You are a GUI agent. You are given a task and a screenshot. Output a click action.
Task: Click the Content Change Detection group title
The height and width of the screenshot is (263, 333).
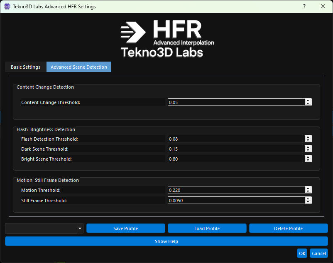tap(45, 87)
